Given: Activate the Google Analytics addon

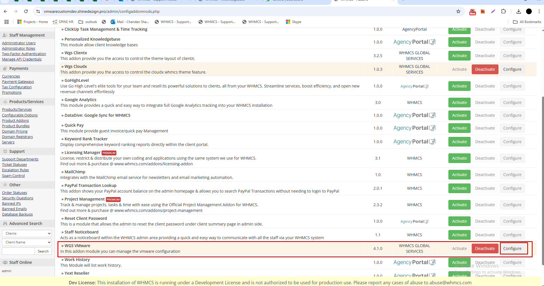Looking at the screenshot, I should click(x=459, y=103).
